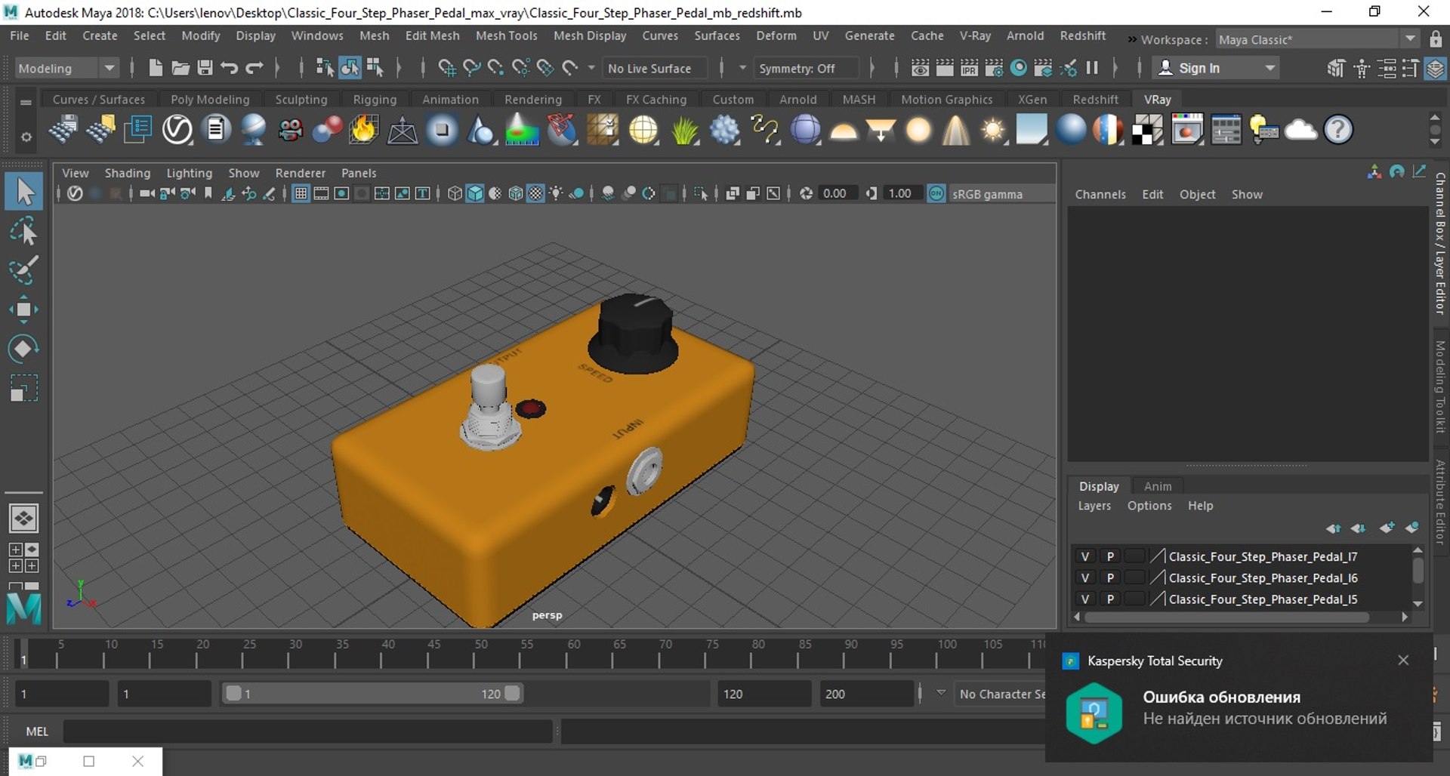Toggle playback P for Classic_Four_Step_Phaser_Pedal_l7 layer
The height and width of the screenshot is (776, 1450).
1110,556
